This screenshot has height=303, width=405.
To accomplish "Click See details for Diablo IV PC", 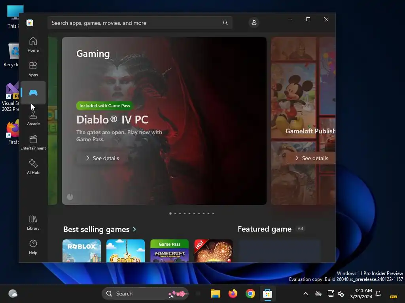I will 102,158.
